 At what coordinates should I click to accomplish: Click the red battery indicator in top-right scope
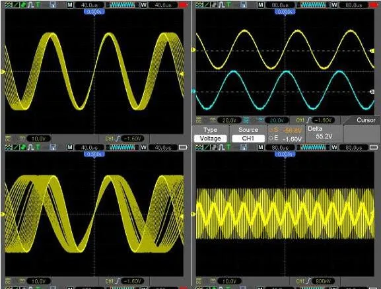(374, 5)
